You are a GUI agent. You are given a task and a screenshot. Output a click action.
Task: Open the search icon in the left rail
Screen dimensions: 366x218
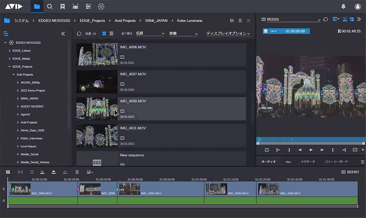point(50,6)
